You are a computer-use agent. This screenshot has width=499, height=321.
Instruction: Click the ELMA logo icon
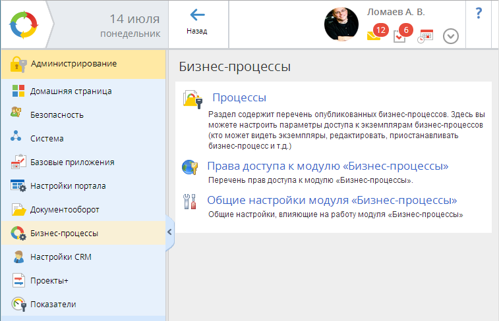point(24,24)
